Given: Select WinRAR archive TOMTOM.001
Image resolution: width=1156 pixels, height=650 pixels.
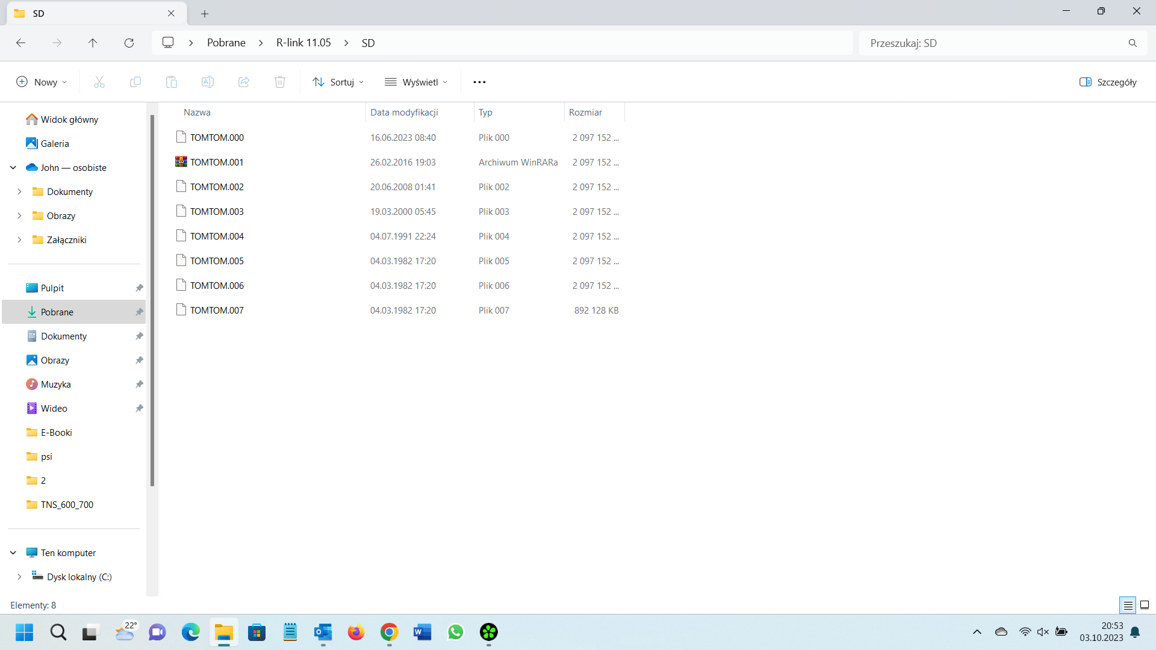Looking at the screenshot, I should coord(217,162).
